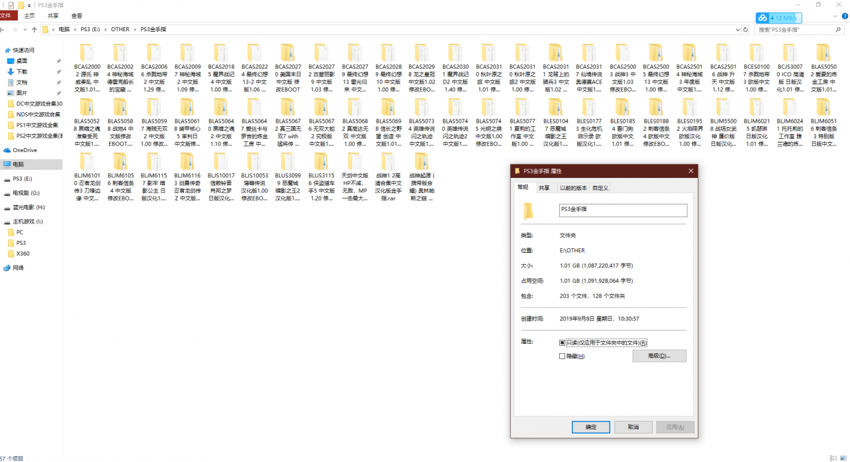This screenshot has height=462, width=850.
Task: Open the 蓝光电影 (H:) drive in sidebar
Action: (28, 207)
